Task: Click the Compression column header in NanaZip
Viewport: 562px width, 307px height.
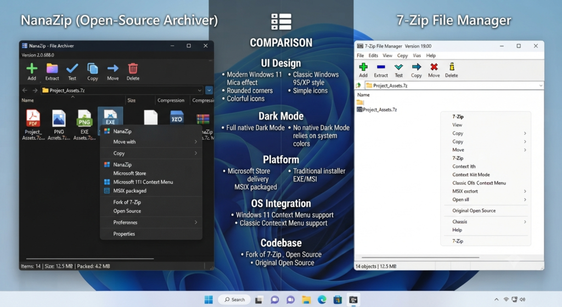Action: pyautogui.click(x=171, y=101)
